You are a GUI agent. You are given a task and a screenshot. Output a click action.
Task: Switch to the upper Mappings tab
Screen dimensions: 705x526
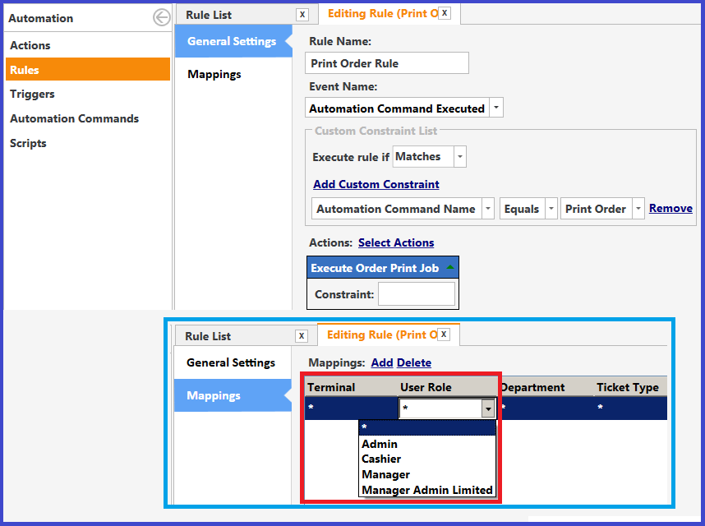click(x=214, y=74)
